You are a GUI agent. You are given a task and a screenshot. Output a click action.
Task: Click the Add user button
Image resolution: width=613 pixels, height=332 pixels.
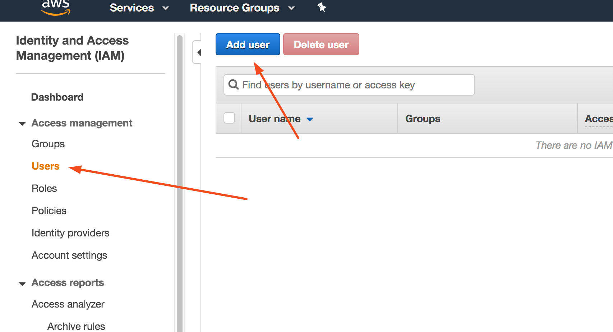[248, 44]
